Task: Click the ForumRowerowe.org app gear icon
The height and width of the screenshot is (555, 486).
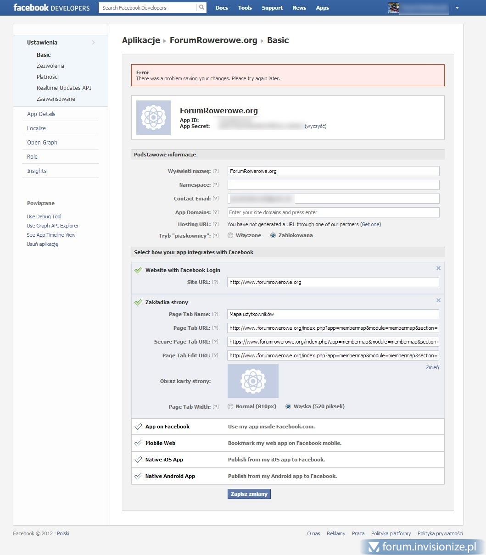Action: 153,118
